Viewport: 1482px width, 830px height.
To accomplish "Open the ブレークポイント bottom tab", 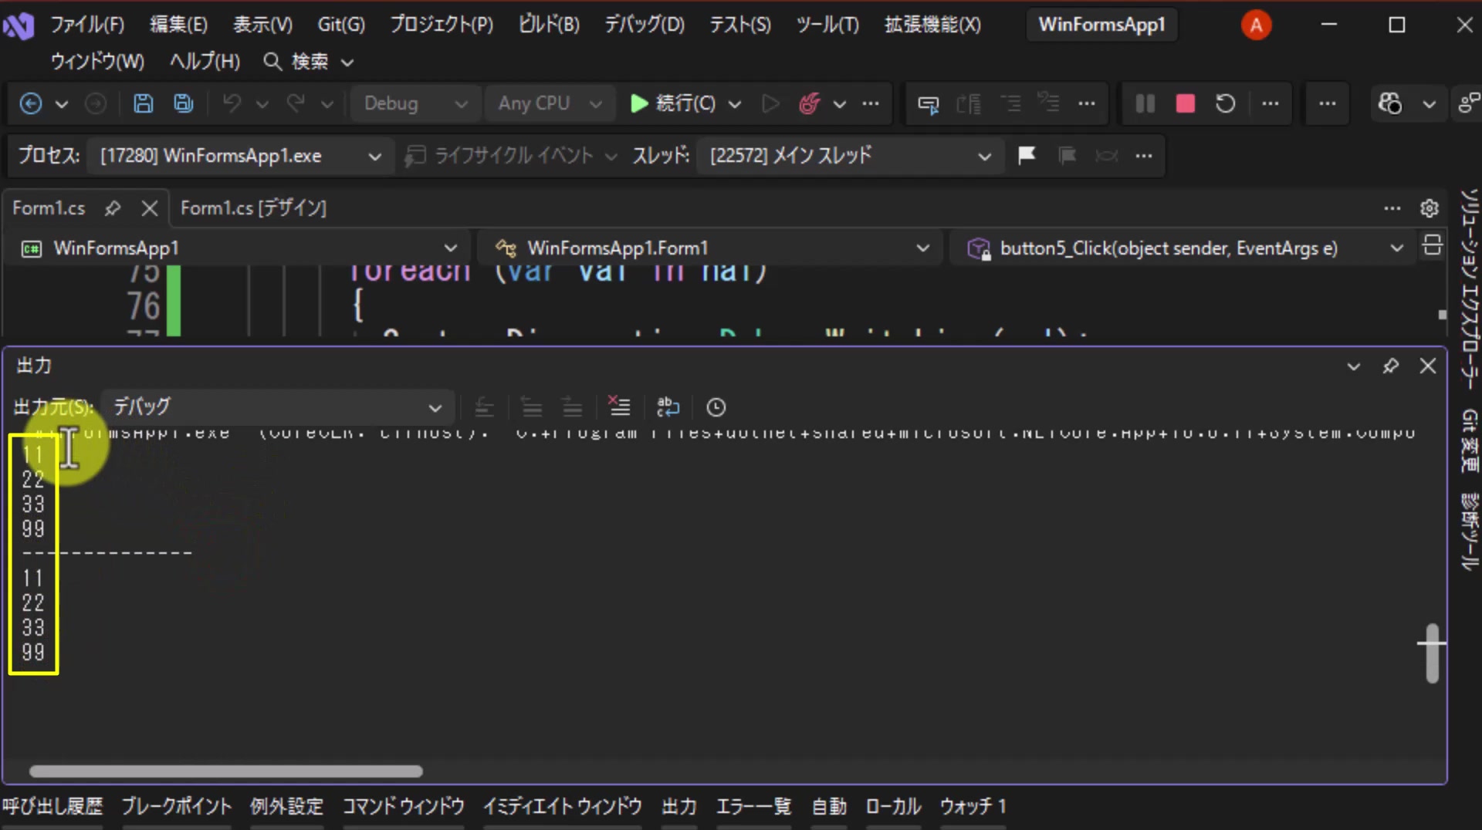I will [x=176, y=807].
